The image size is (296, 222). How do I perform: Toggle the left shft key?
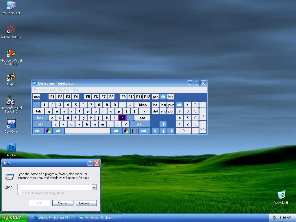pos(42,124)
